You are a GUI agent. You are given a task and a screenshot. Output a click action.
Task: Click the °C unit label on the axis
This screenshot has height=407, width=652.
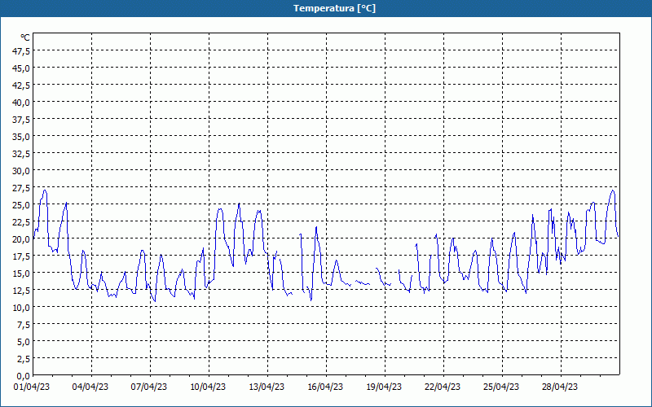coord(25,37)
